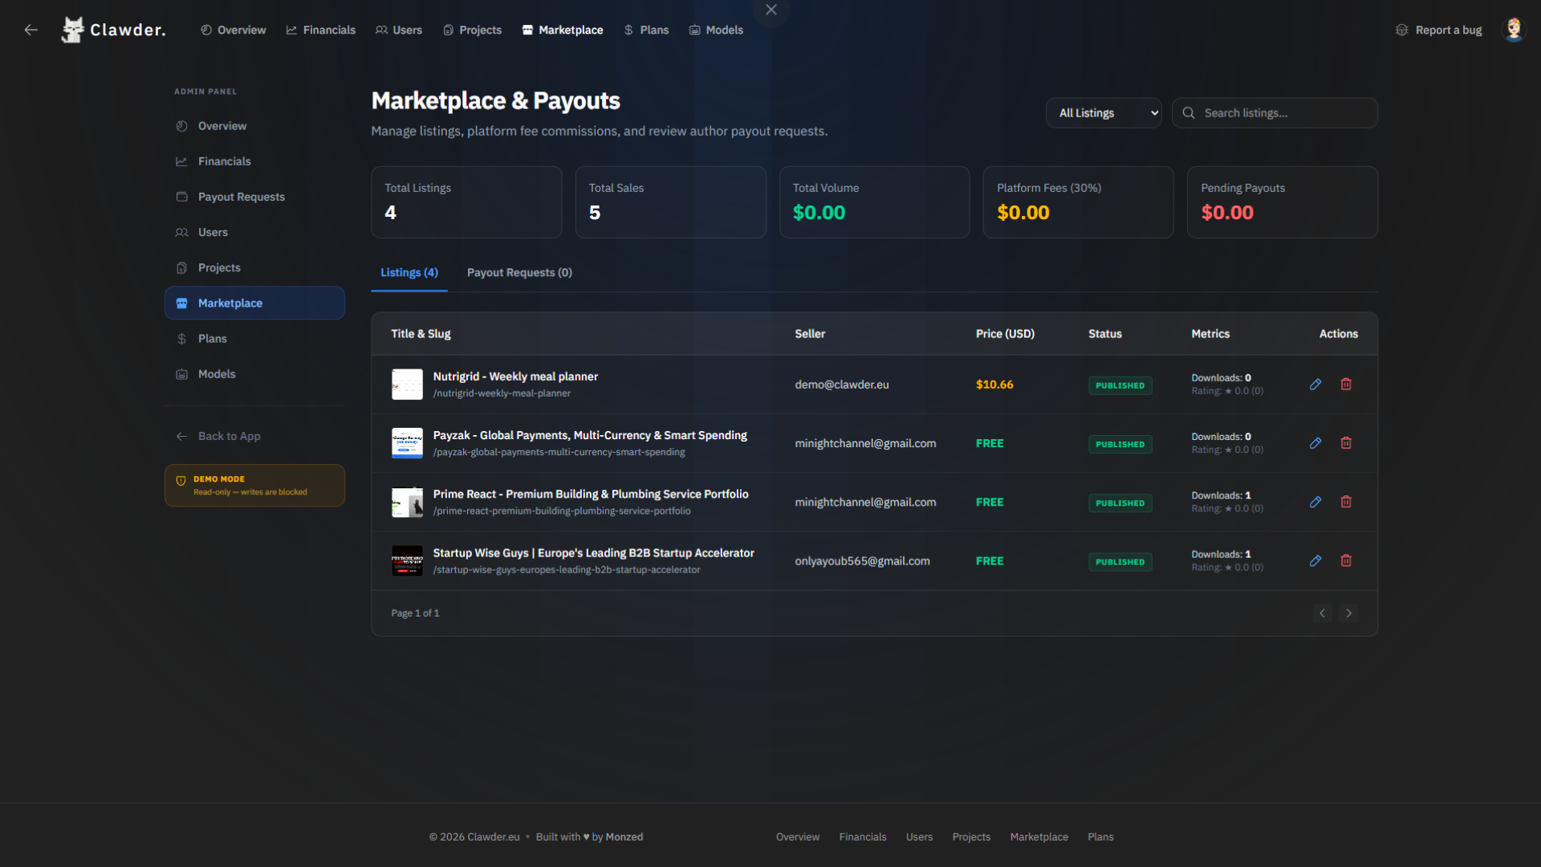Click the seller demo@clawder.eu
This screenshot has width=1541, height=867.
click(842, 385)
